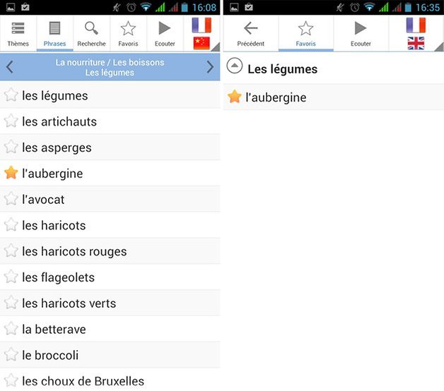The image size is (444, 391).
Task: Tap the alarm icon in left status bar
Action: click(131, 7)
